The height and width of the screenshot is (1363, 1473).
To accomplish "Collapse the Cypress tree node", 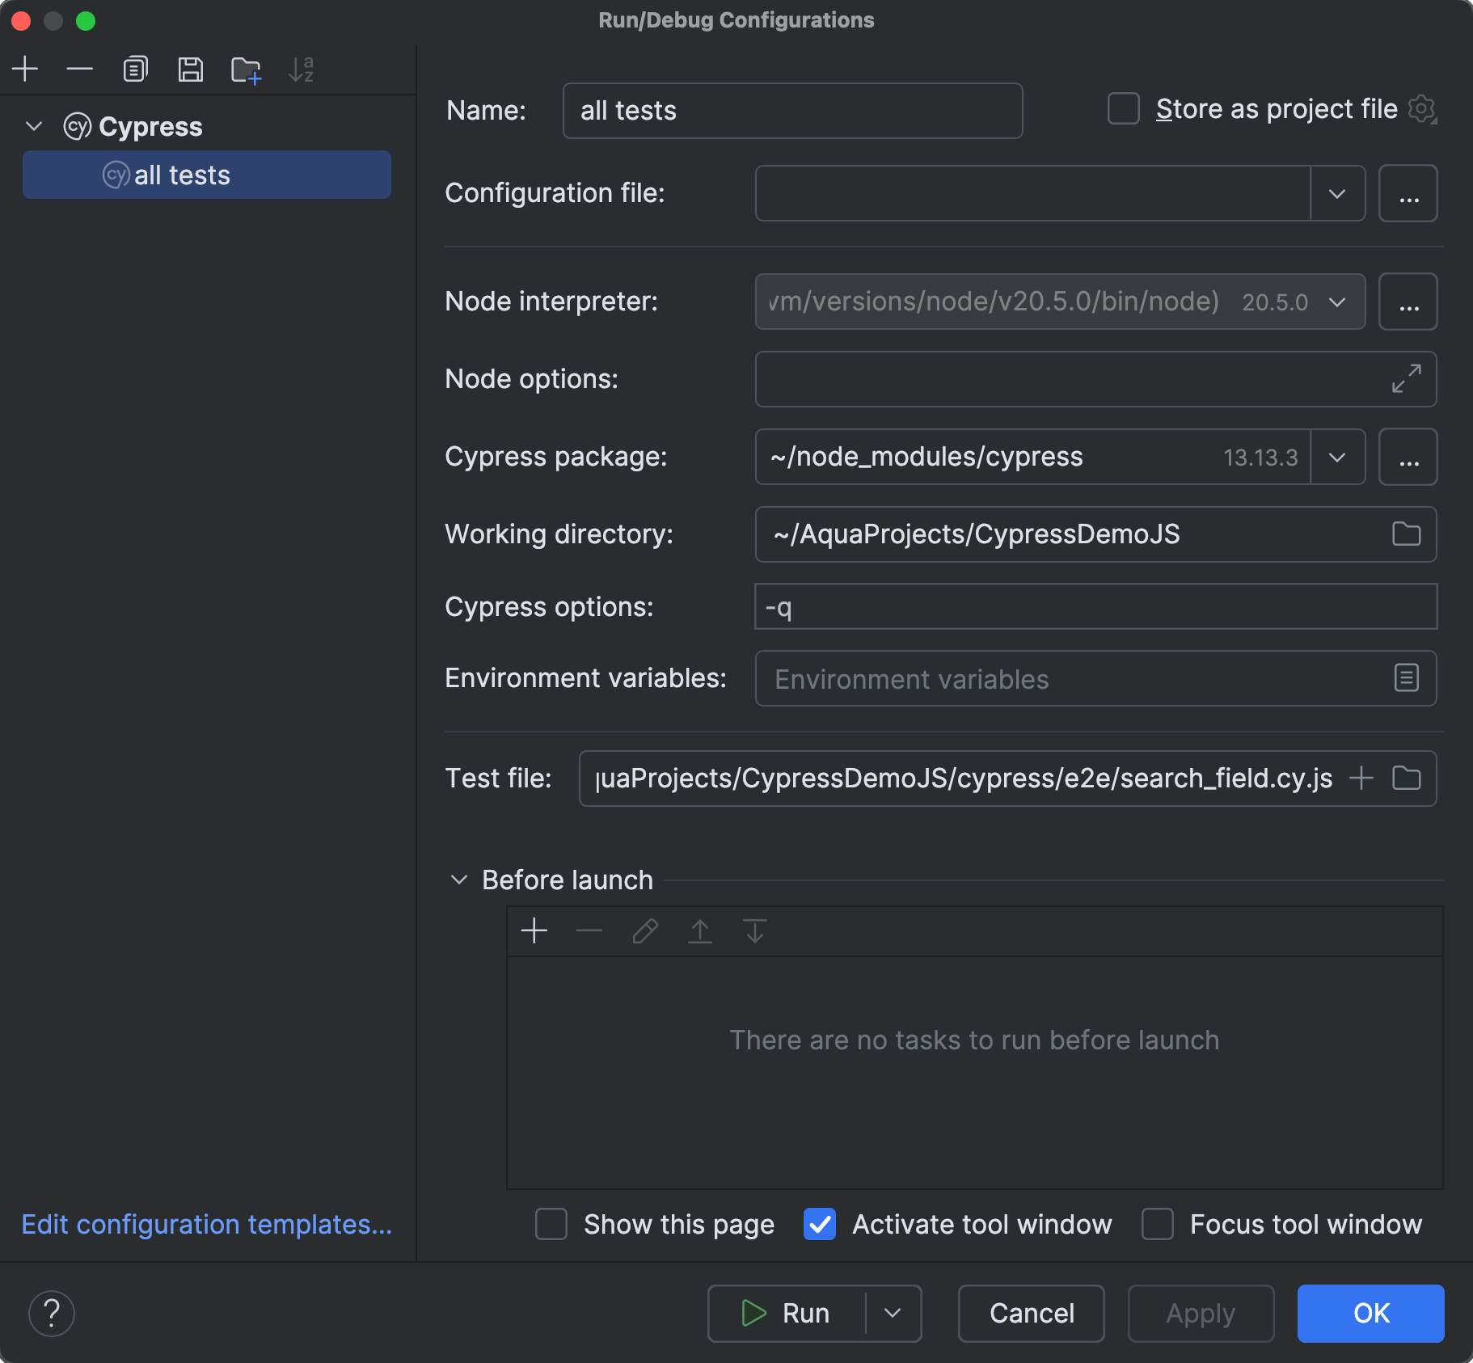I will (34, 126).
